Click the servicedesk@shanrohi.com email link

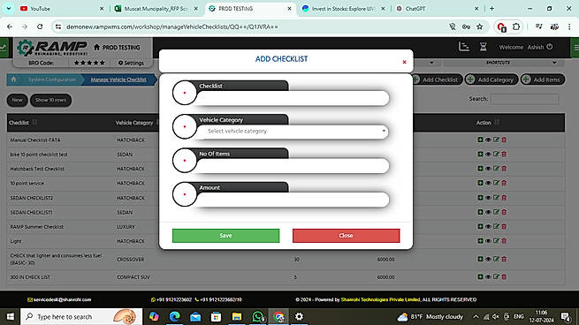[59, 299]
